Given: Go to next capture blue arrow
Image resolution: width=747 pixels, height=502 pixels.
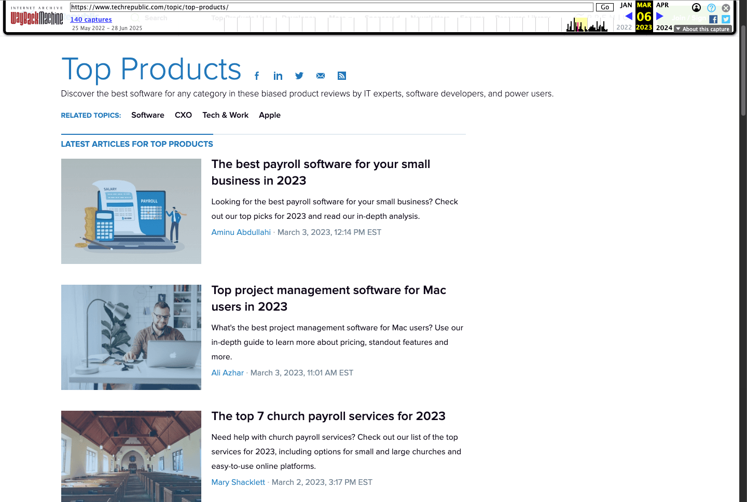Looking at the screenshot, I should pos(660,16).
